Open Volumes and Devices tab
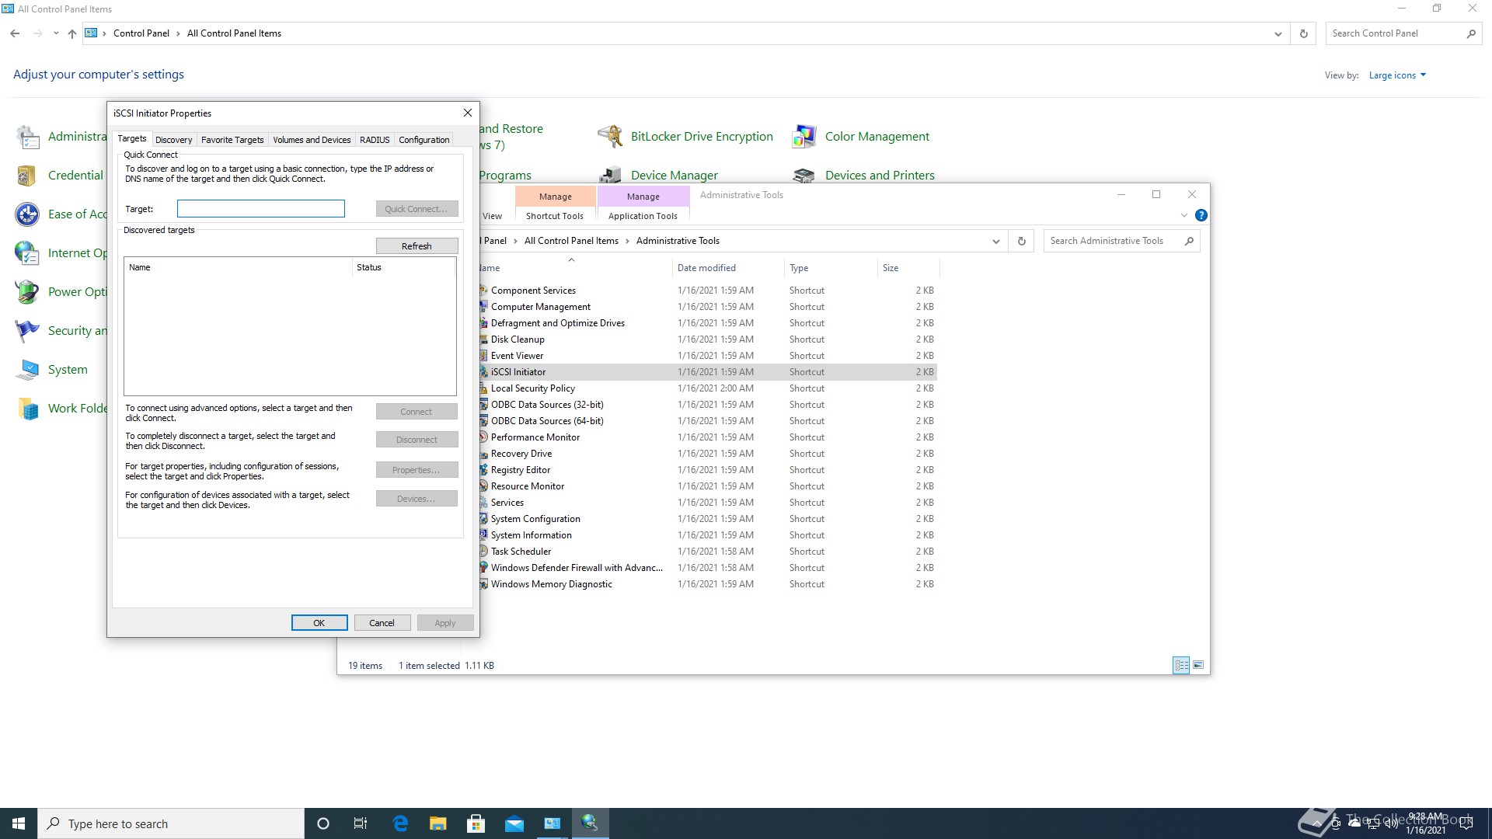The image size is (1492, 839). coord(312,140)
